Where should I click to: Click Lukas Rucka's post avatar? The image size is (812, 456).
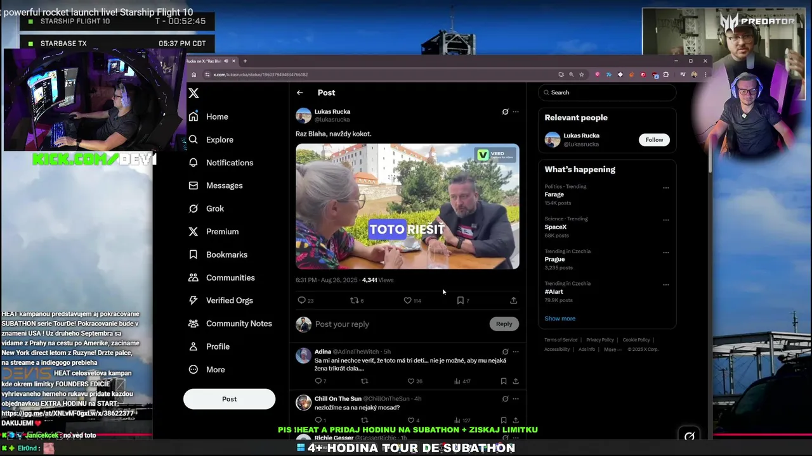pyautogui.click(x=303, y=115)
